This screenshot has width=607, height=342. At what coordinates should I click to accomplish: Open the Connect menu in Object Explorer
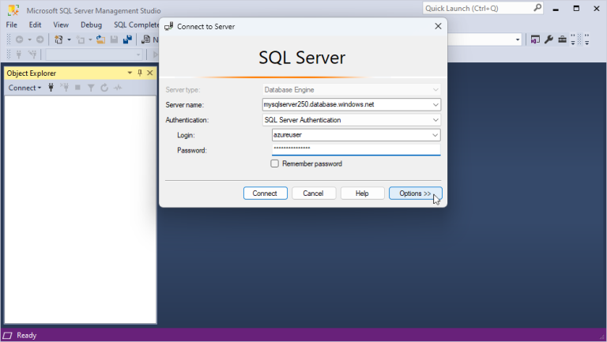25,88
